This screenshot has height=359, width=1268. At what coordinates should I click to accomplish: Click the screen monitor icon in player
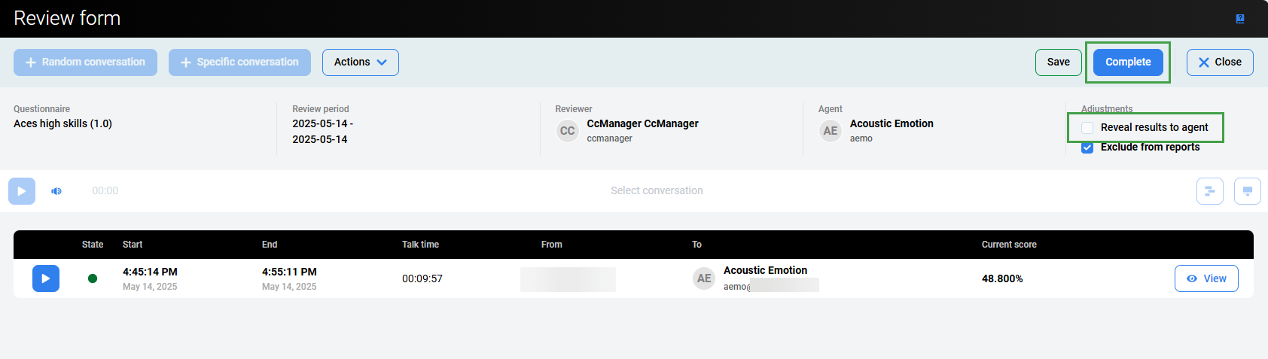[1247, 191]
